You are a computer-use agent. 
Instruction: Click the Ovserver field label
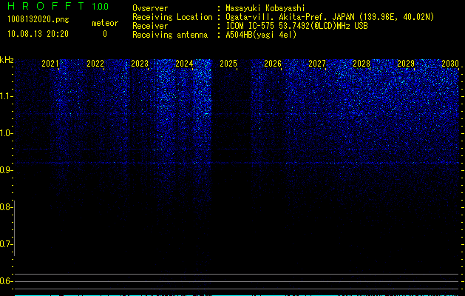tap(150, 8)
